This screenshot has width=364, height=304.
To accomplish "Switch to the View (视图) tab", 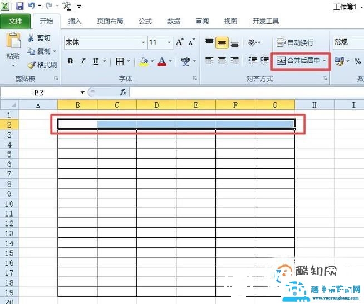I will (x=230, y=21).
